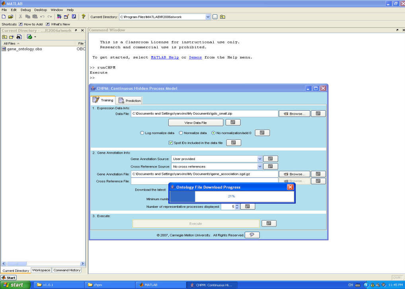
Task: Select Log normalize data radio button
Action: coord(142,133)
